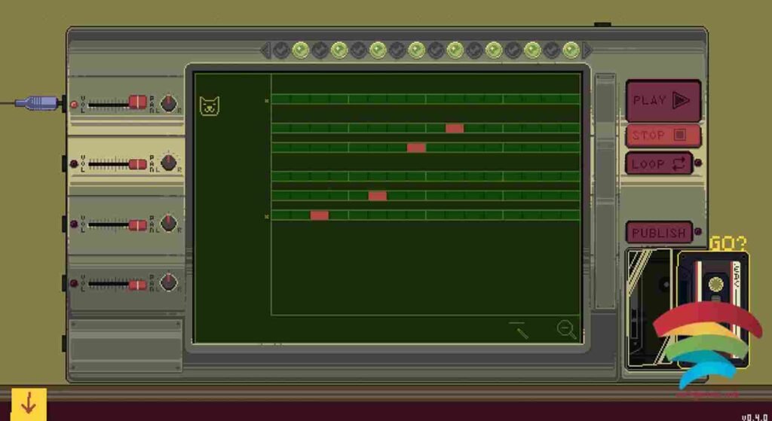Toggle the first dark step light
This screenshot has height=421, width=772.
click(281, 50)
